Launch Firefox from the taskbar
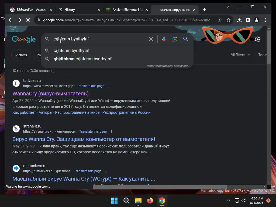 click(x=150, y=201)
